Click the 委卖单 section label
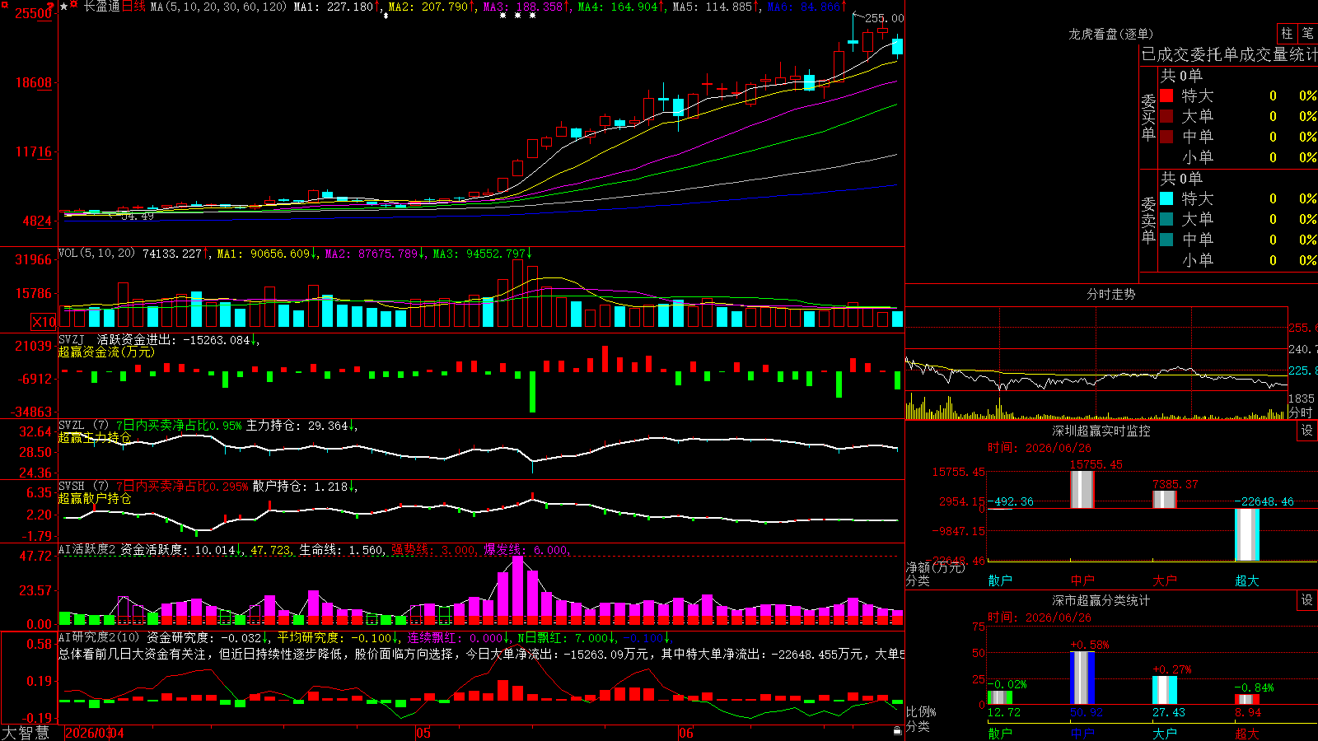This screenshot has height=741, width=1318. point(1148,220)
